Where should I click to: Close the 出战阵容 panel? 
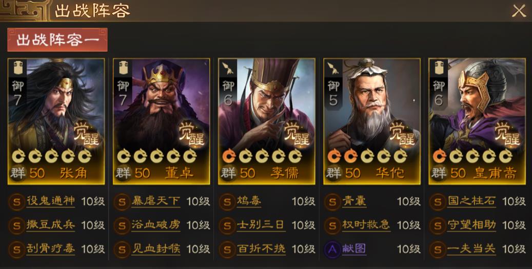(x=519, y=11)
